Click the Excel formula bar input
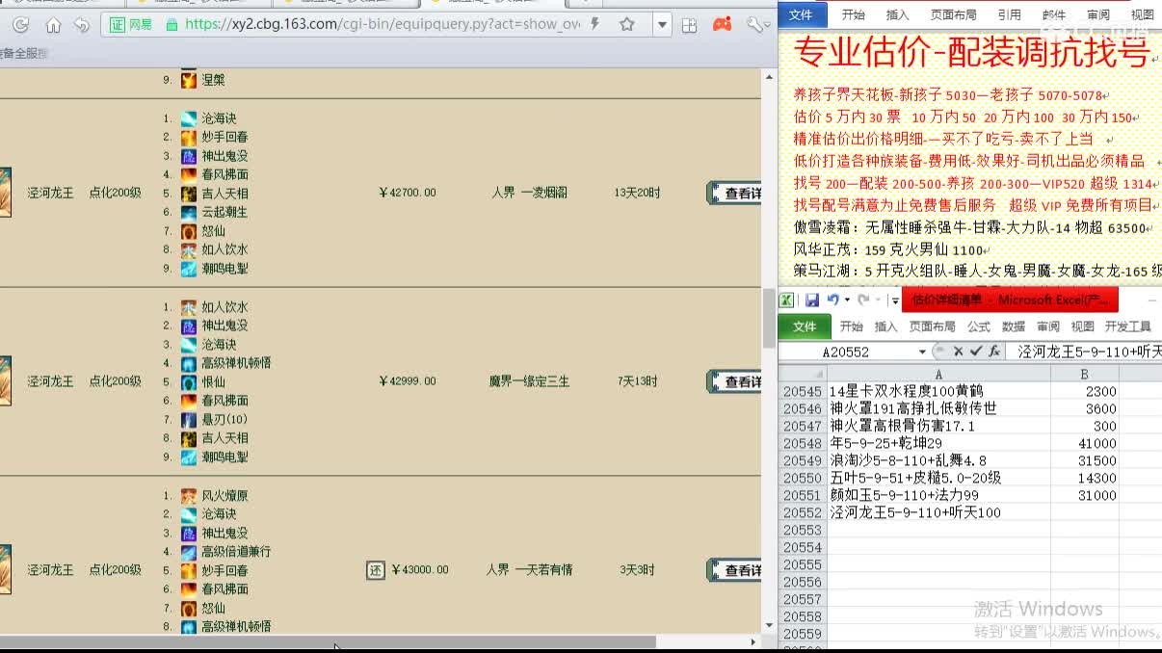The width and height of the screenshot is (1162, 653). click(x=1086, y=352)
